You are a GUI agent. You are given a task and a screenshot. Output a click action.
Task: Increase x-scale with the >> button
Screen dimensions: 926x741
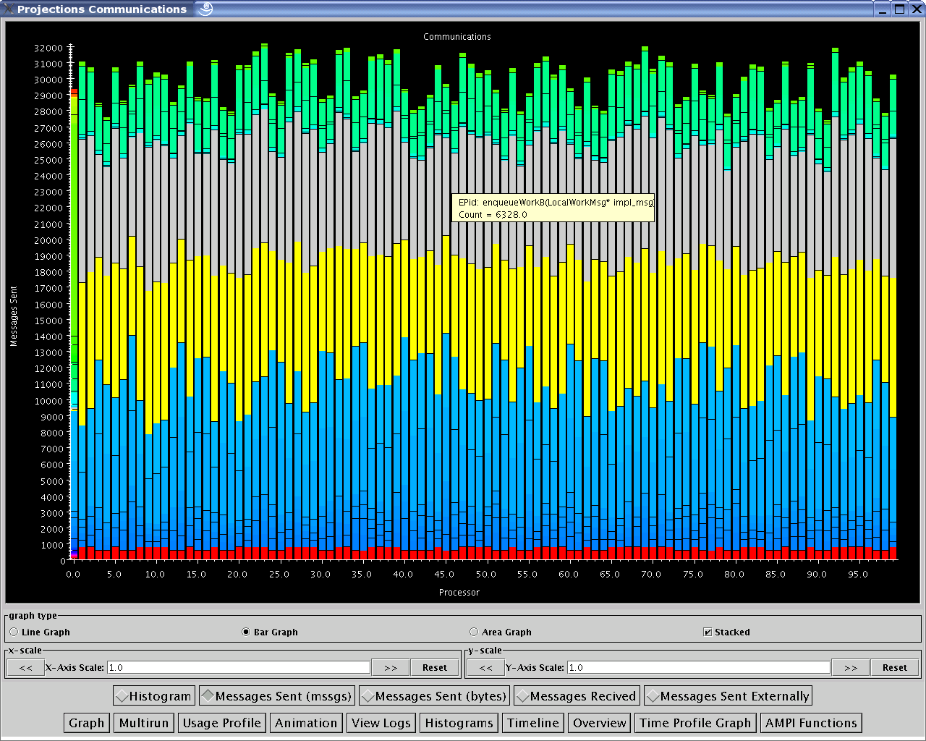[391, 667]
